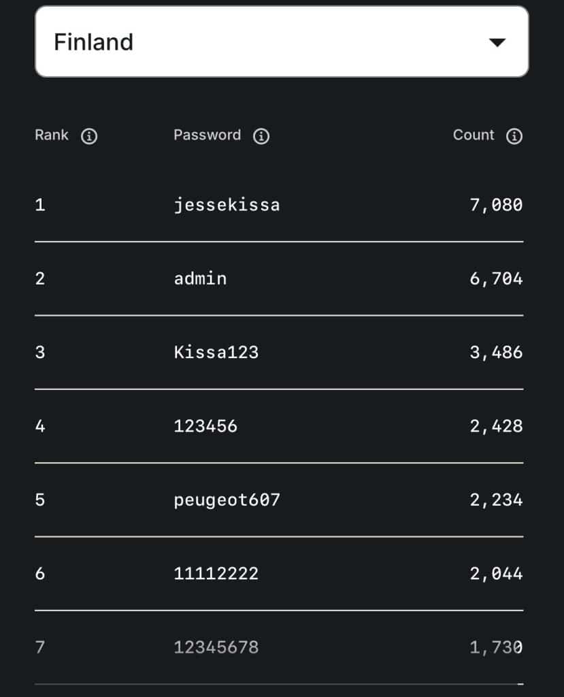Image resolution: width=564 pixels, height=697 pixels.
Task: Select the admin password entry
Action: pyautogui.click(x=200, y=278)
